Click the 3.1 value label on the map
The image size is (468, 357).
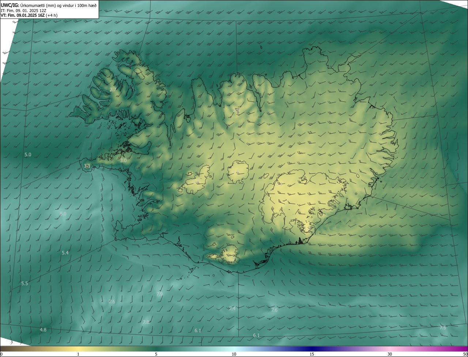coord(87,166)
